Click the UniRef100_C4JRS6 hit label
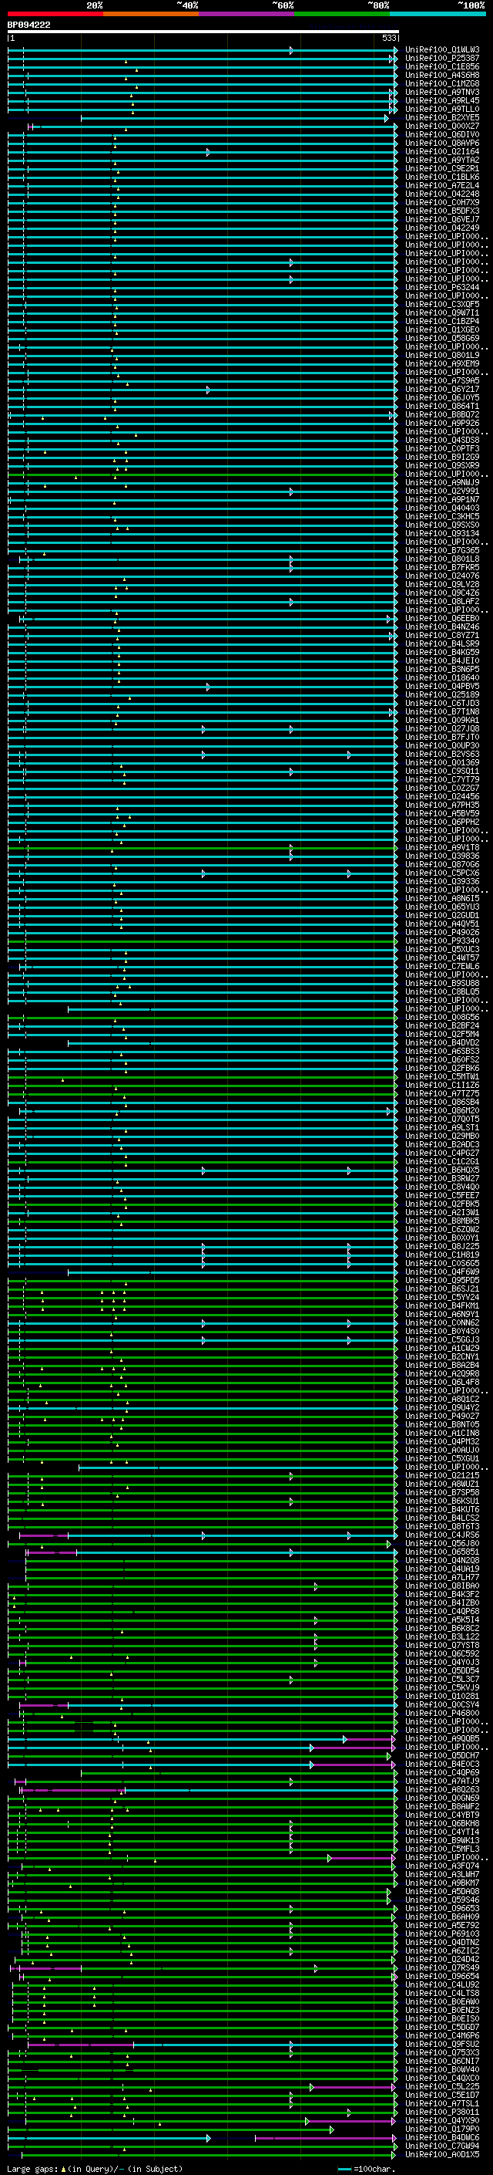493x2175 pixels. (441, 1535)
